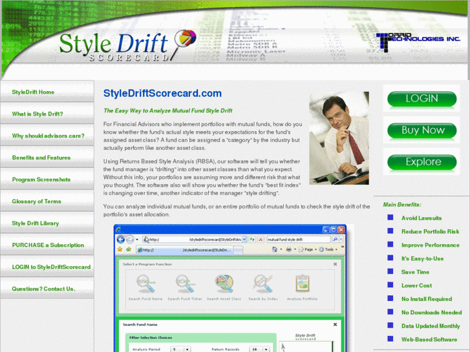This screenshot has height=352, width=470.
Task: Click the search magnifier icon in embedded browser
Action: click(x=335, y=240)
